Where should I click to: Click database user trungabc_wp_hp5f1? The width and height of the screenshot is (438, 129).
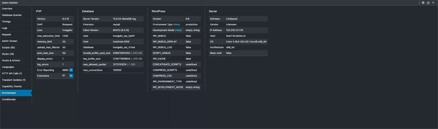point(124,36)
